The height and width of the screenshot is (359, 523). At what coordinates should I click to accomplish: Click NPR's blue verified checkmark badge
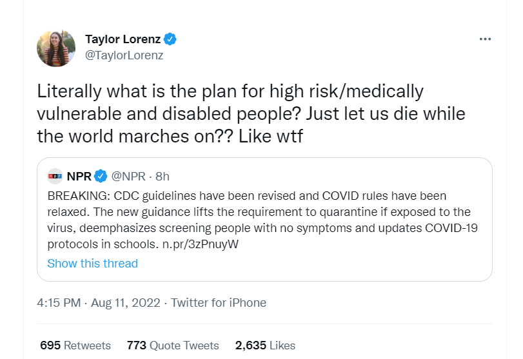coord(101,176)
